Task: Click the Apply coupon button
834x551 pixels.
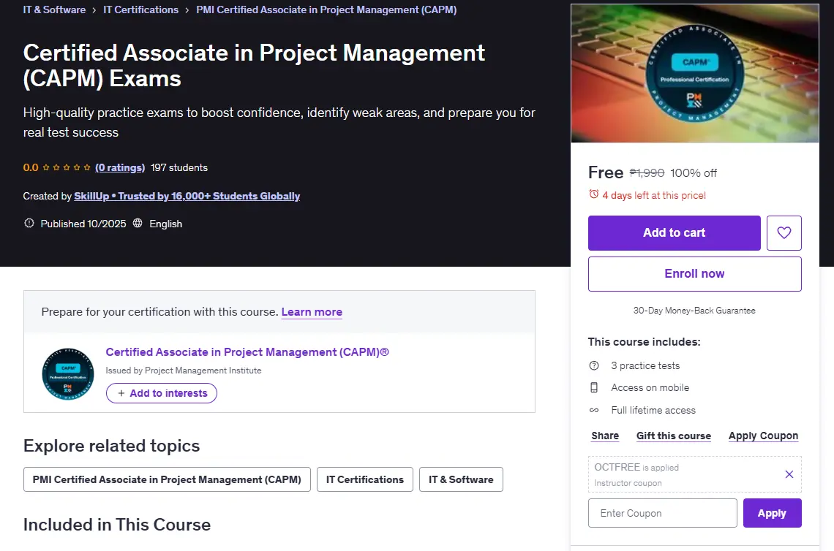Action: pos(772,513)
